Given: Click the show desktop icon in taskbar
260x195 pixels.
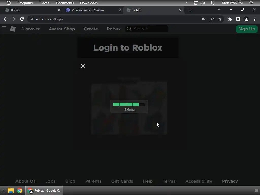Looking at the screenshot, I should (3, 190).
